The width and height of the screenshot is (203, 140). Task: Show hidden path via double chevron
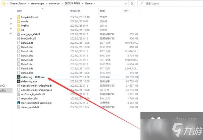(8, 3)
